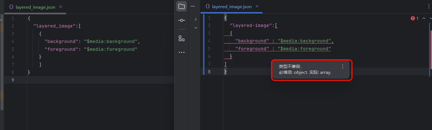432x130 pixels.
Task: Go to previous highlighted error arrow
Action: point(423,19)
